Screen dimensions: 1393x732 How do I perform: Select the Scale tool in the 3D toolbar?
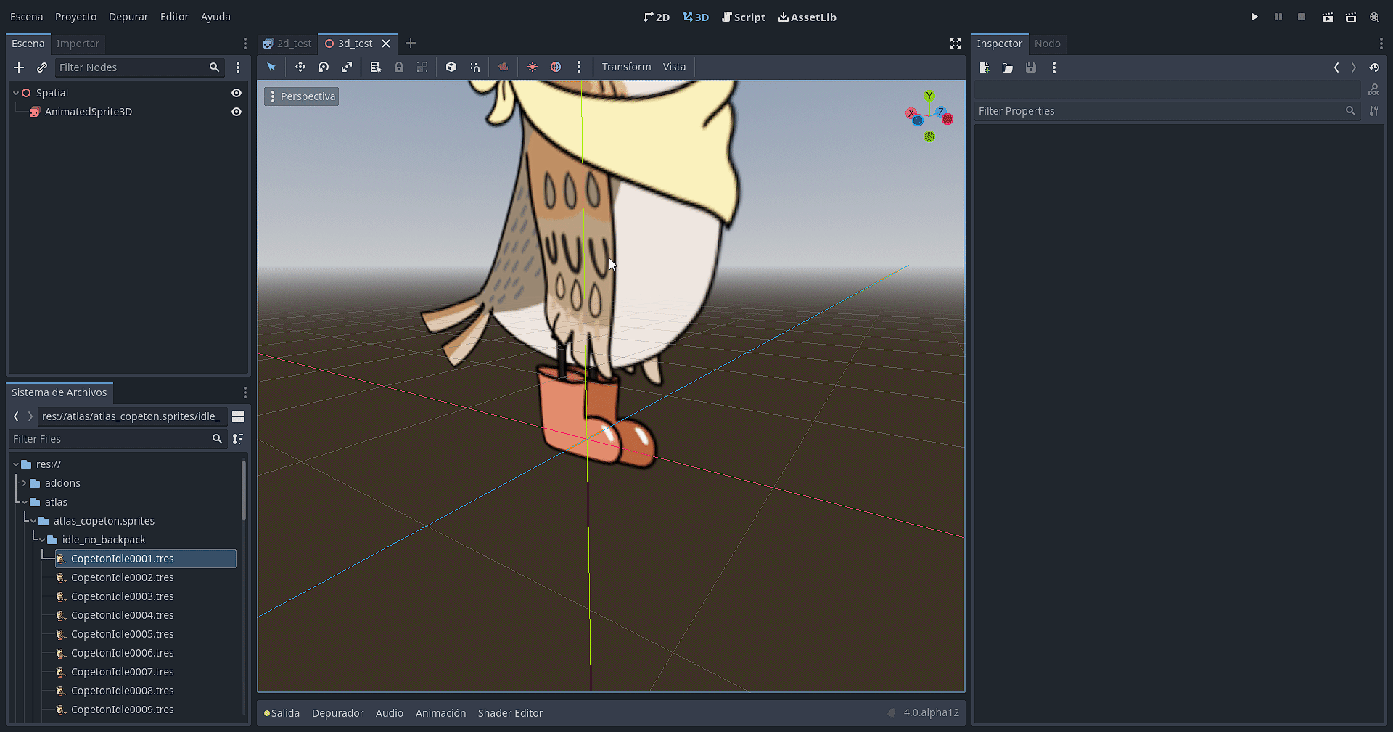348,67
